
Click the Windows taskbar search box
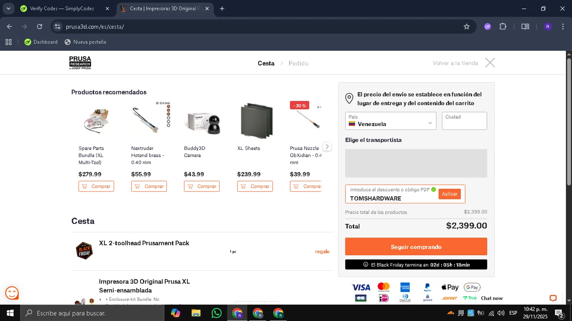(x=92, y=313)
